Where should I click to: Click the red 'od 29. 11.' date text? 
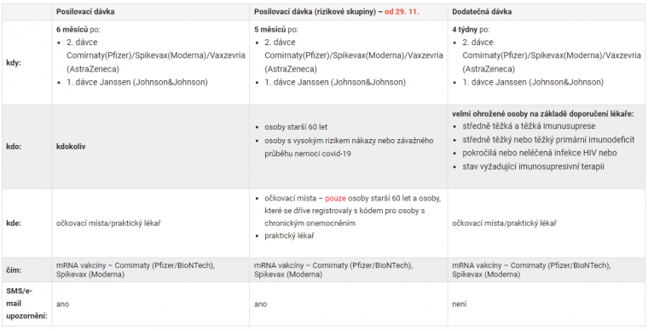coord(402,12)
